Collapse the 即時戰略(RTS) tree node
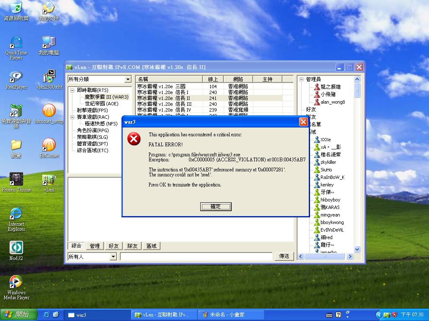Viewport: 429px width, 321px height. pyautogui.click(x=72, y=90)
